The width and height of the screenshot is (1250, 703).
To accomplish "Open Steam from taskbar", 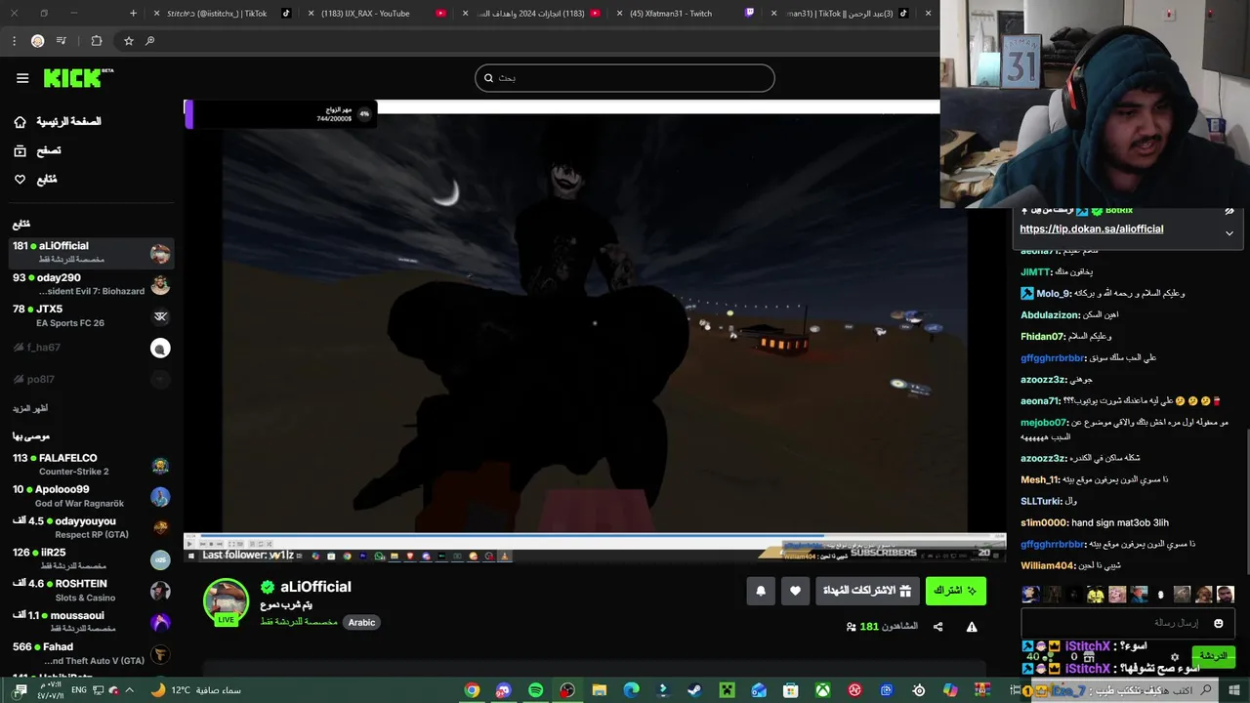I will click(x=694, y=690).
